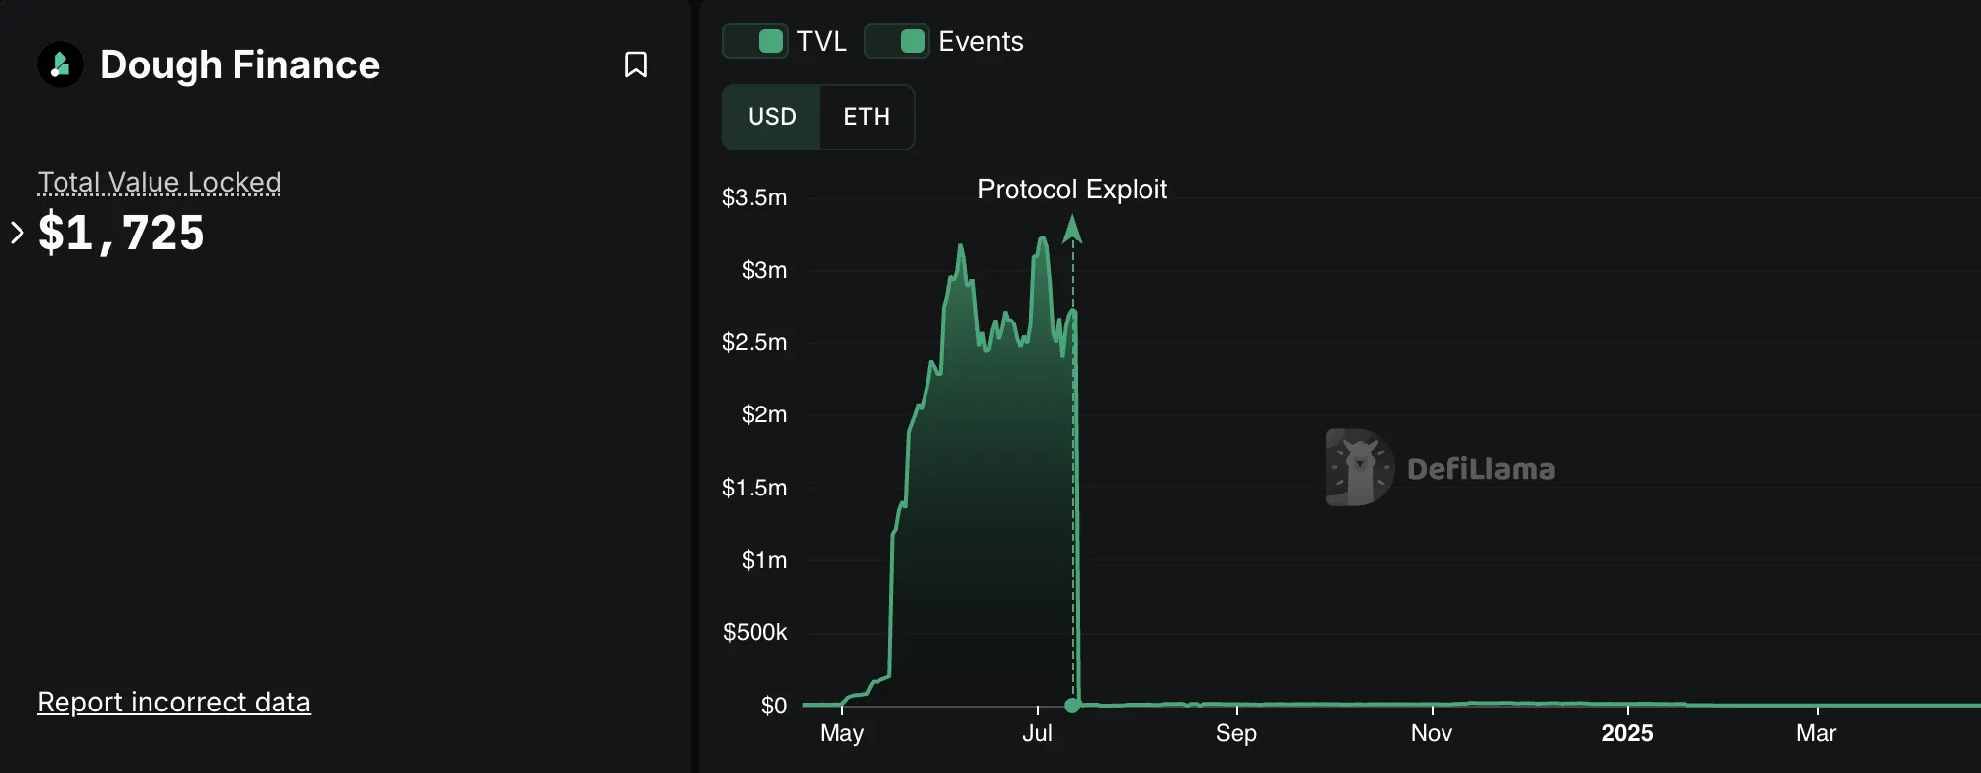Click the DefiLlama llama watermark icon
Image resolution: width=1981 pixels, height=773 pixels.
coord(1359,467)
